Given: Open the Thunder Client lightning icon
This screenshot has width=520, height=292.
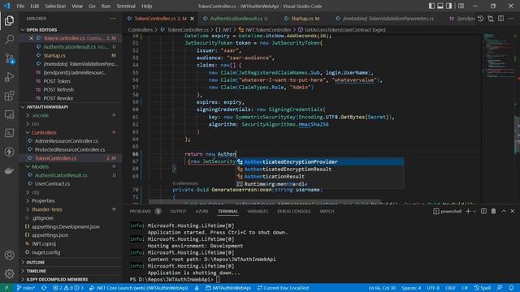Looking at the screenshot, I should tap(9, 152).
